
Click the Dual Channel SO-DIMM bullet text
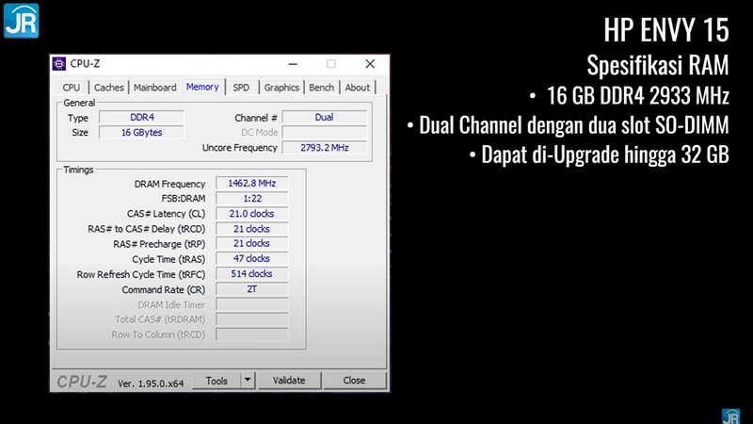(x=568, y=125)
